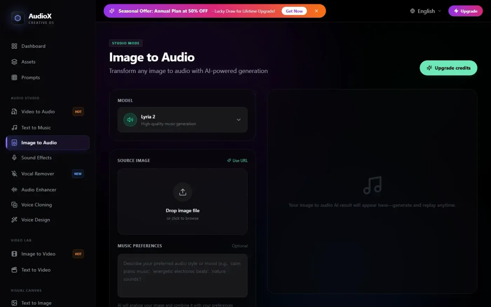Click the Audio Enhancer waveform icon
The image size is (491, 307).
(14, 189)
